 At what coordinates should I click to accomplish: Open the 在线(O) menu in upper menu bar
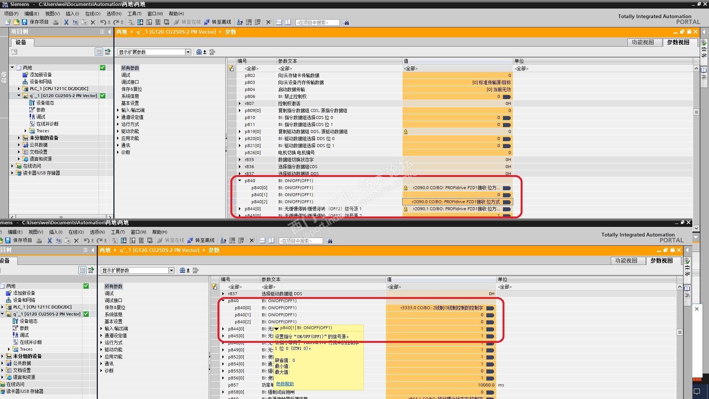tap(92, 14)
